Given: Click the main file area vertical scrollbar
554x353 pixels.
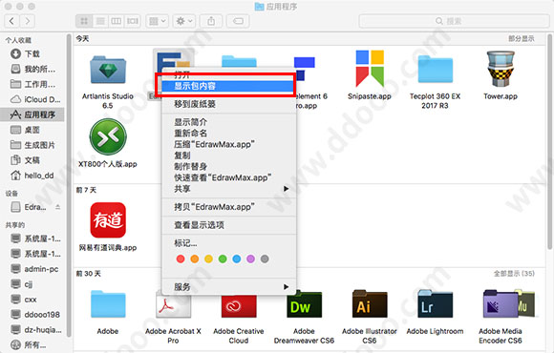Looking at the screenshot, I should [550, 141].
